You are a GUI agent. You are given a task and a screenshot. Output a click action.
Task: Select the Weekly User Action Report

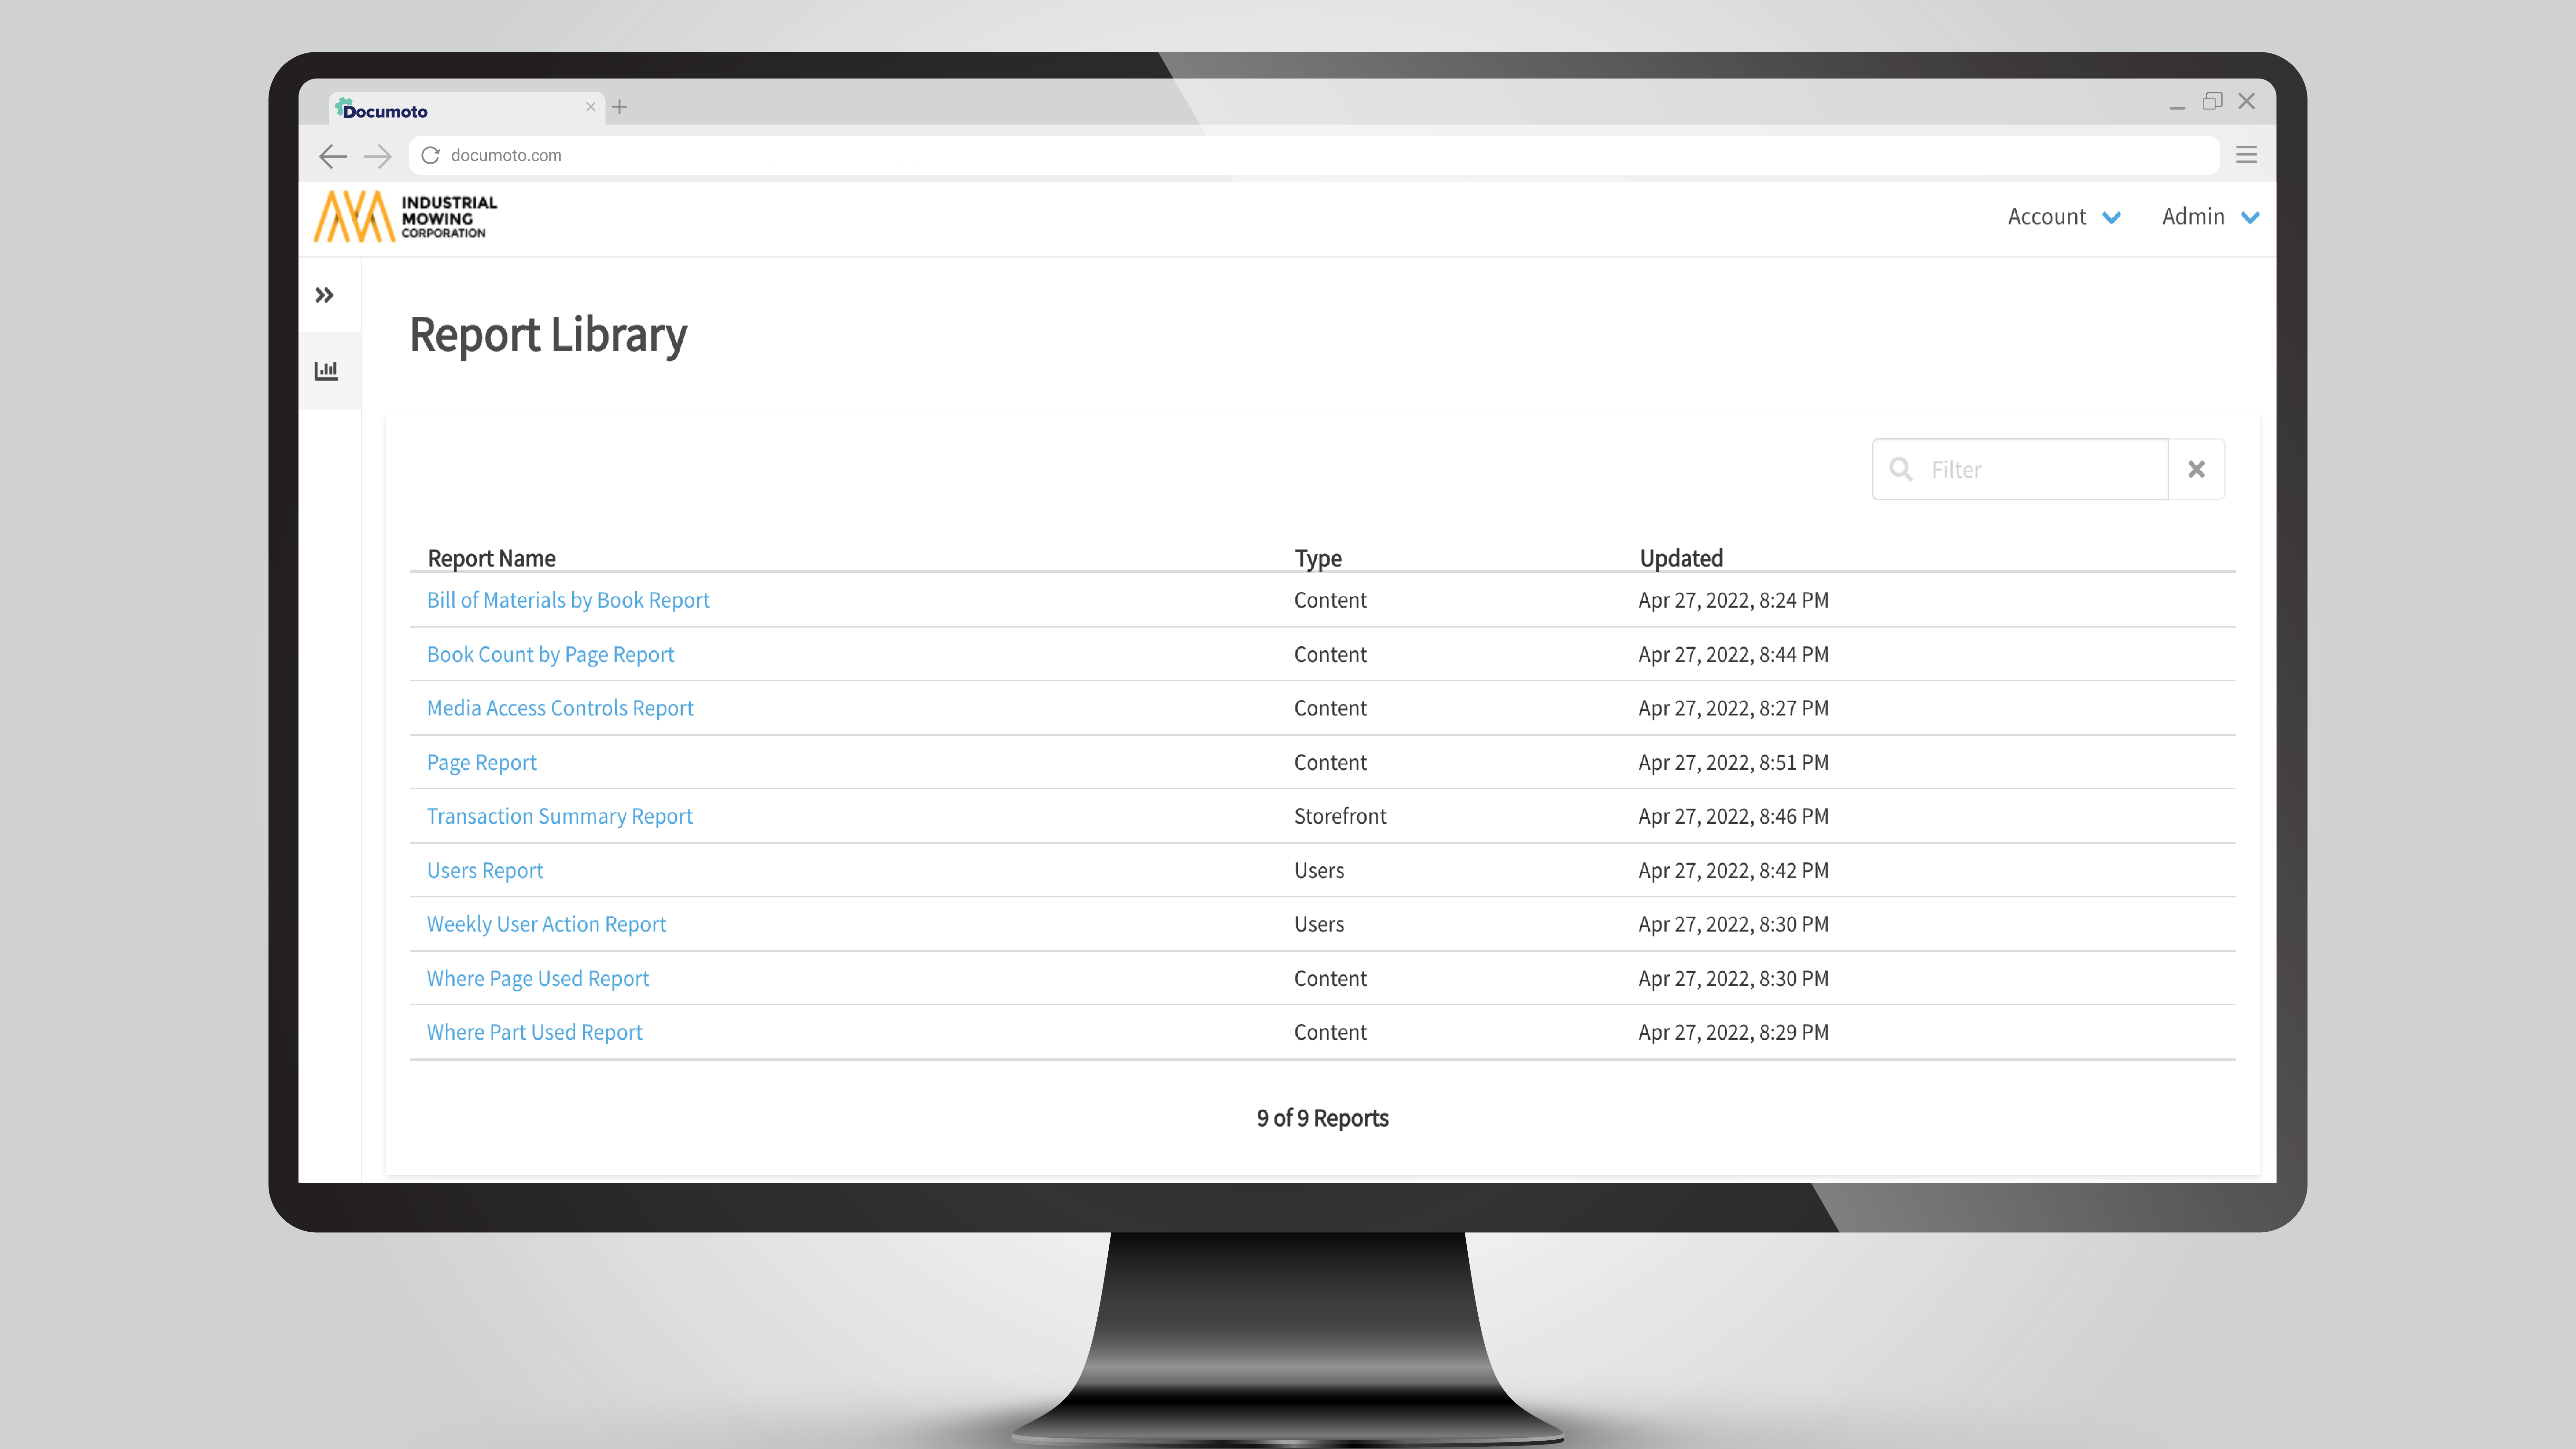point(547,923)
